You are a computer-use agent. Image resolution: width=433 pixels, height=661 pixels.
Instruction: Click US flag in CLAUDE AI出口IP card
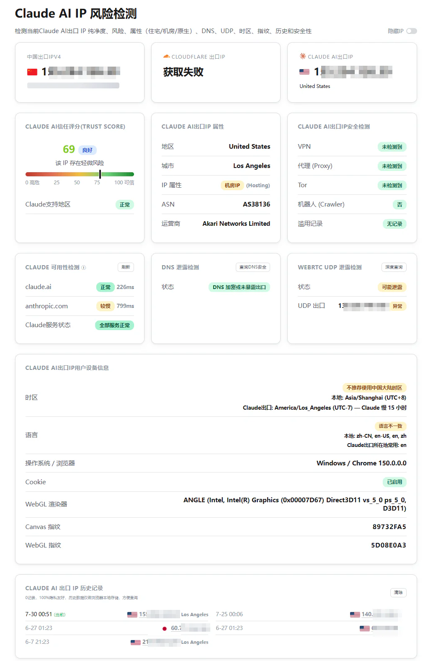[304, 72]
